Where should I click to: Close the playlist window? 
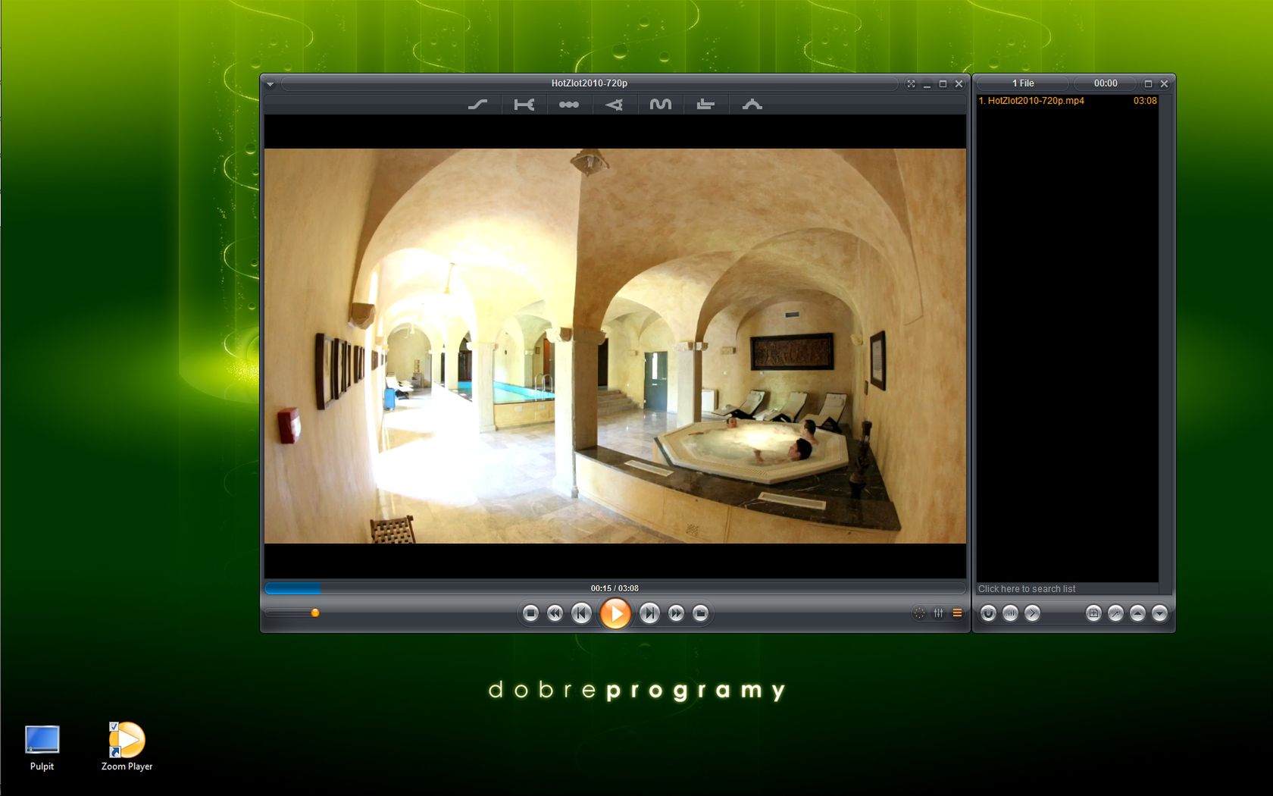click(1164, 84)
